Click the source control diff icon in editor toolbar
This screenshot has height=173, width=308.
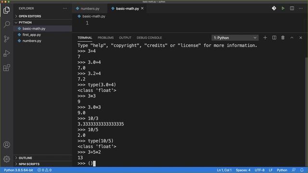[x=274, y=8]
